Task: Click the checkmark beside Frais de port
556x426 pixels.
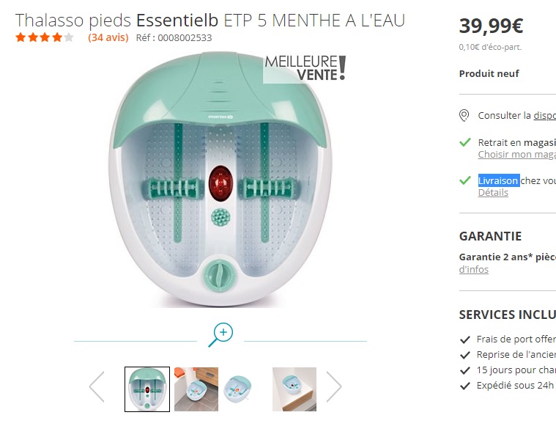Action: click(x=464, y=339)
